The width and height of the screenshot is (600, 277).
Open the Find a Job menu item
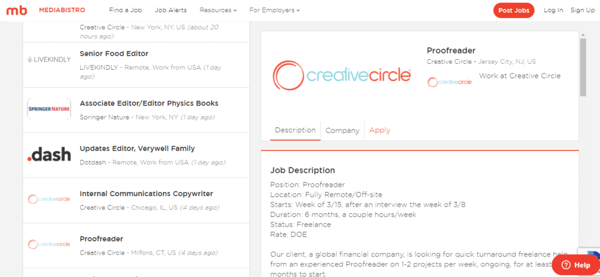[125, 11]
